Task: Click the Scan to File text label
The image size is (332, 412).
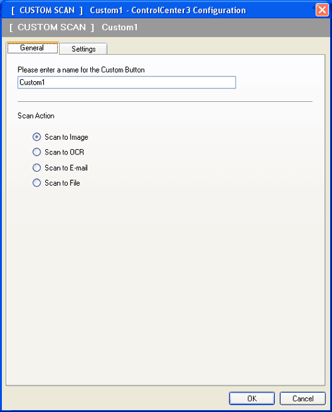Action: click(x=62, y=183)
